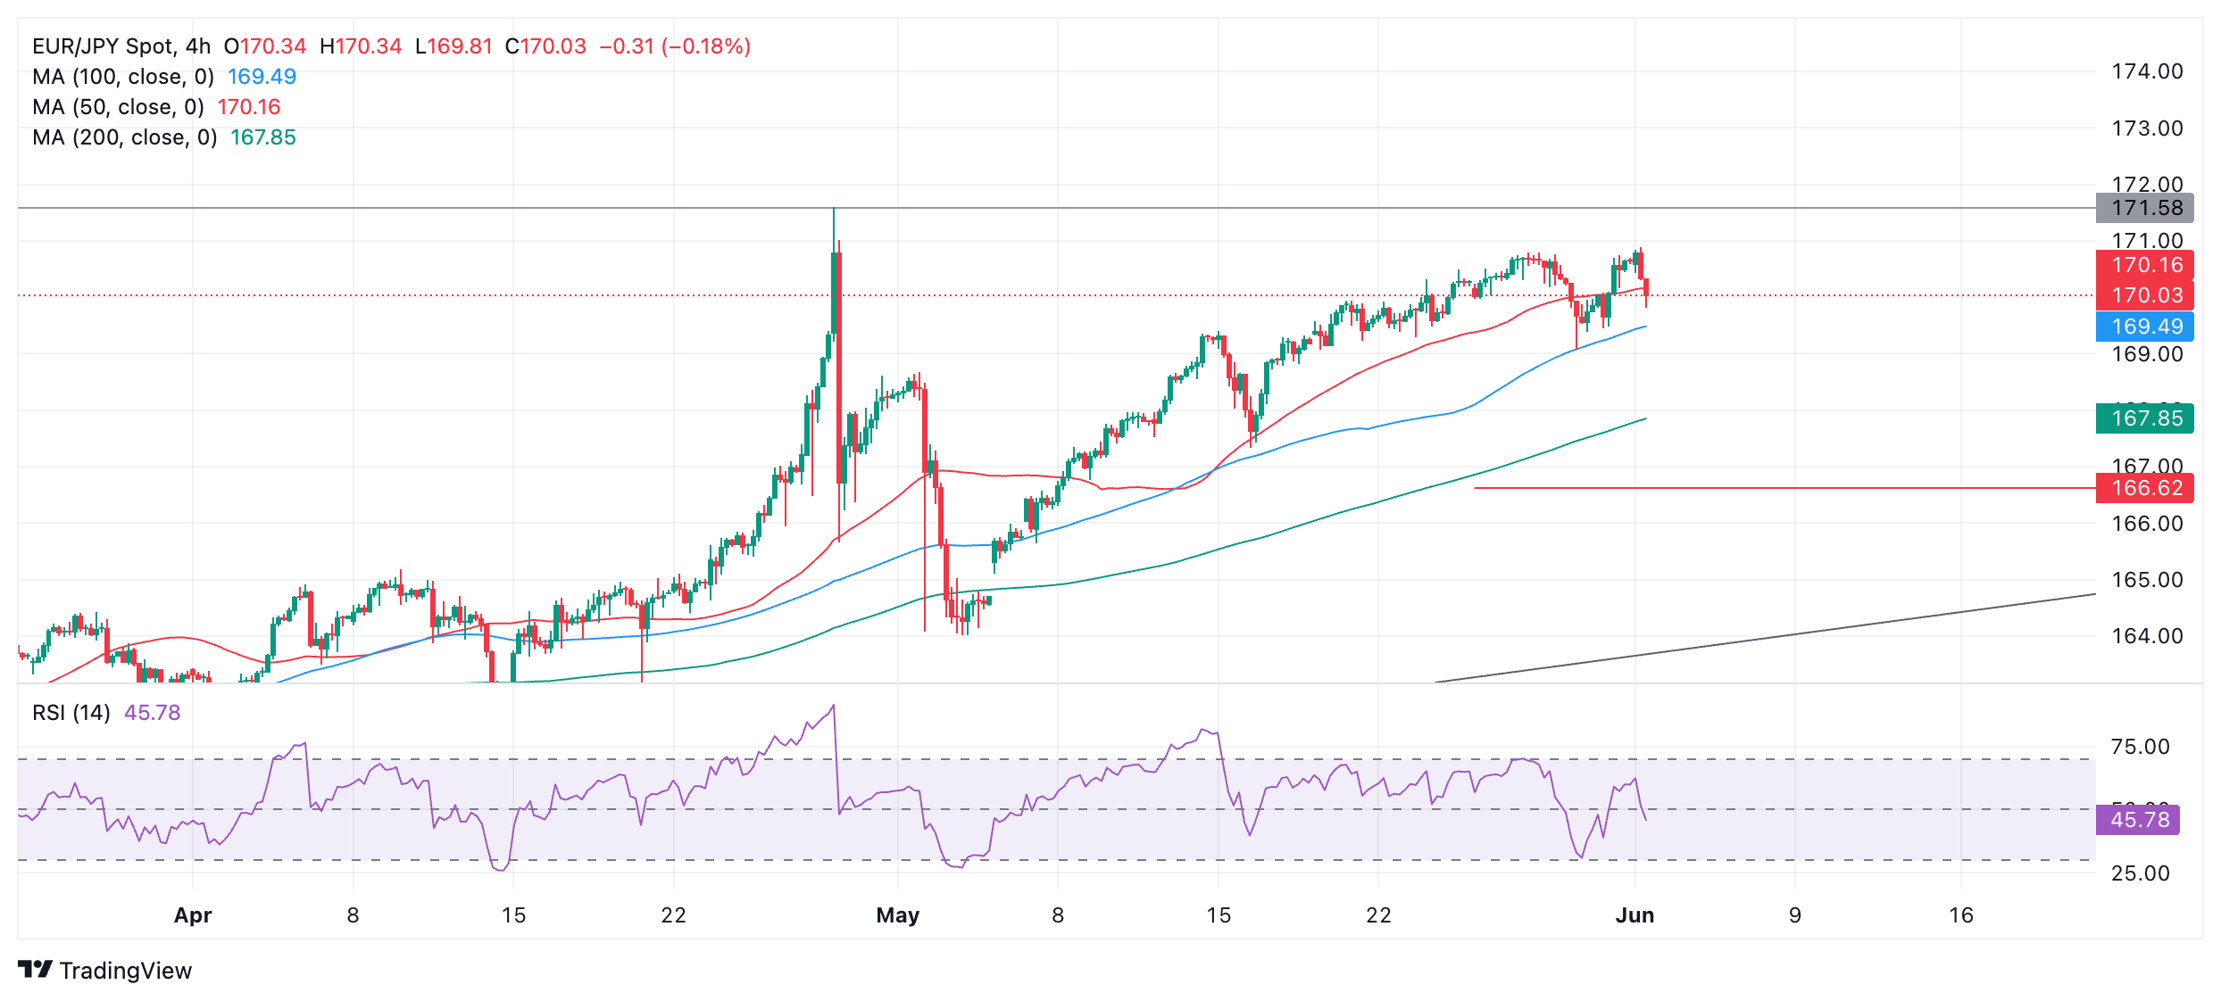The height and width of the screenshot is (1001, 2221).
Task: Select the 75.00 level on the RSI scale
Action: click(2140, 747)
